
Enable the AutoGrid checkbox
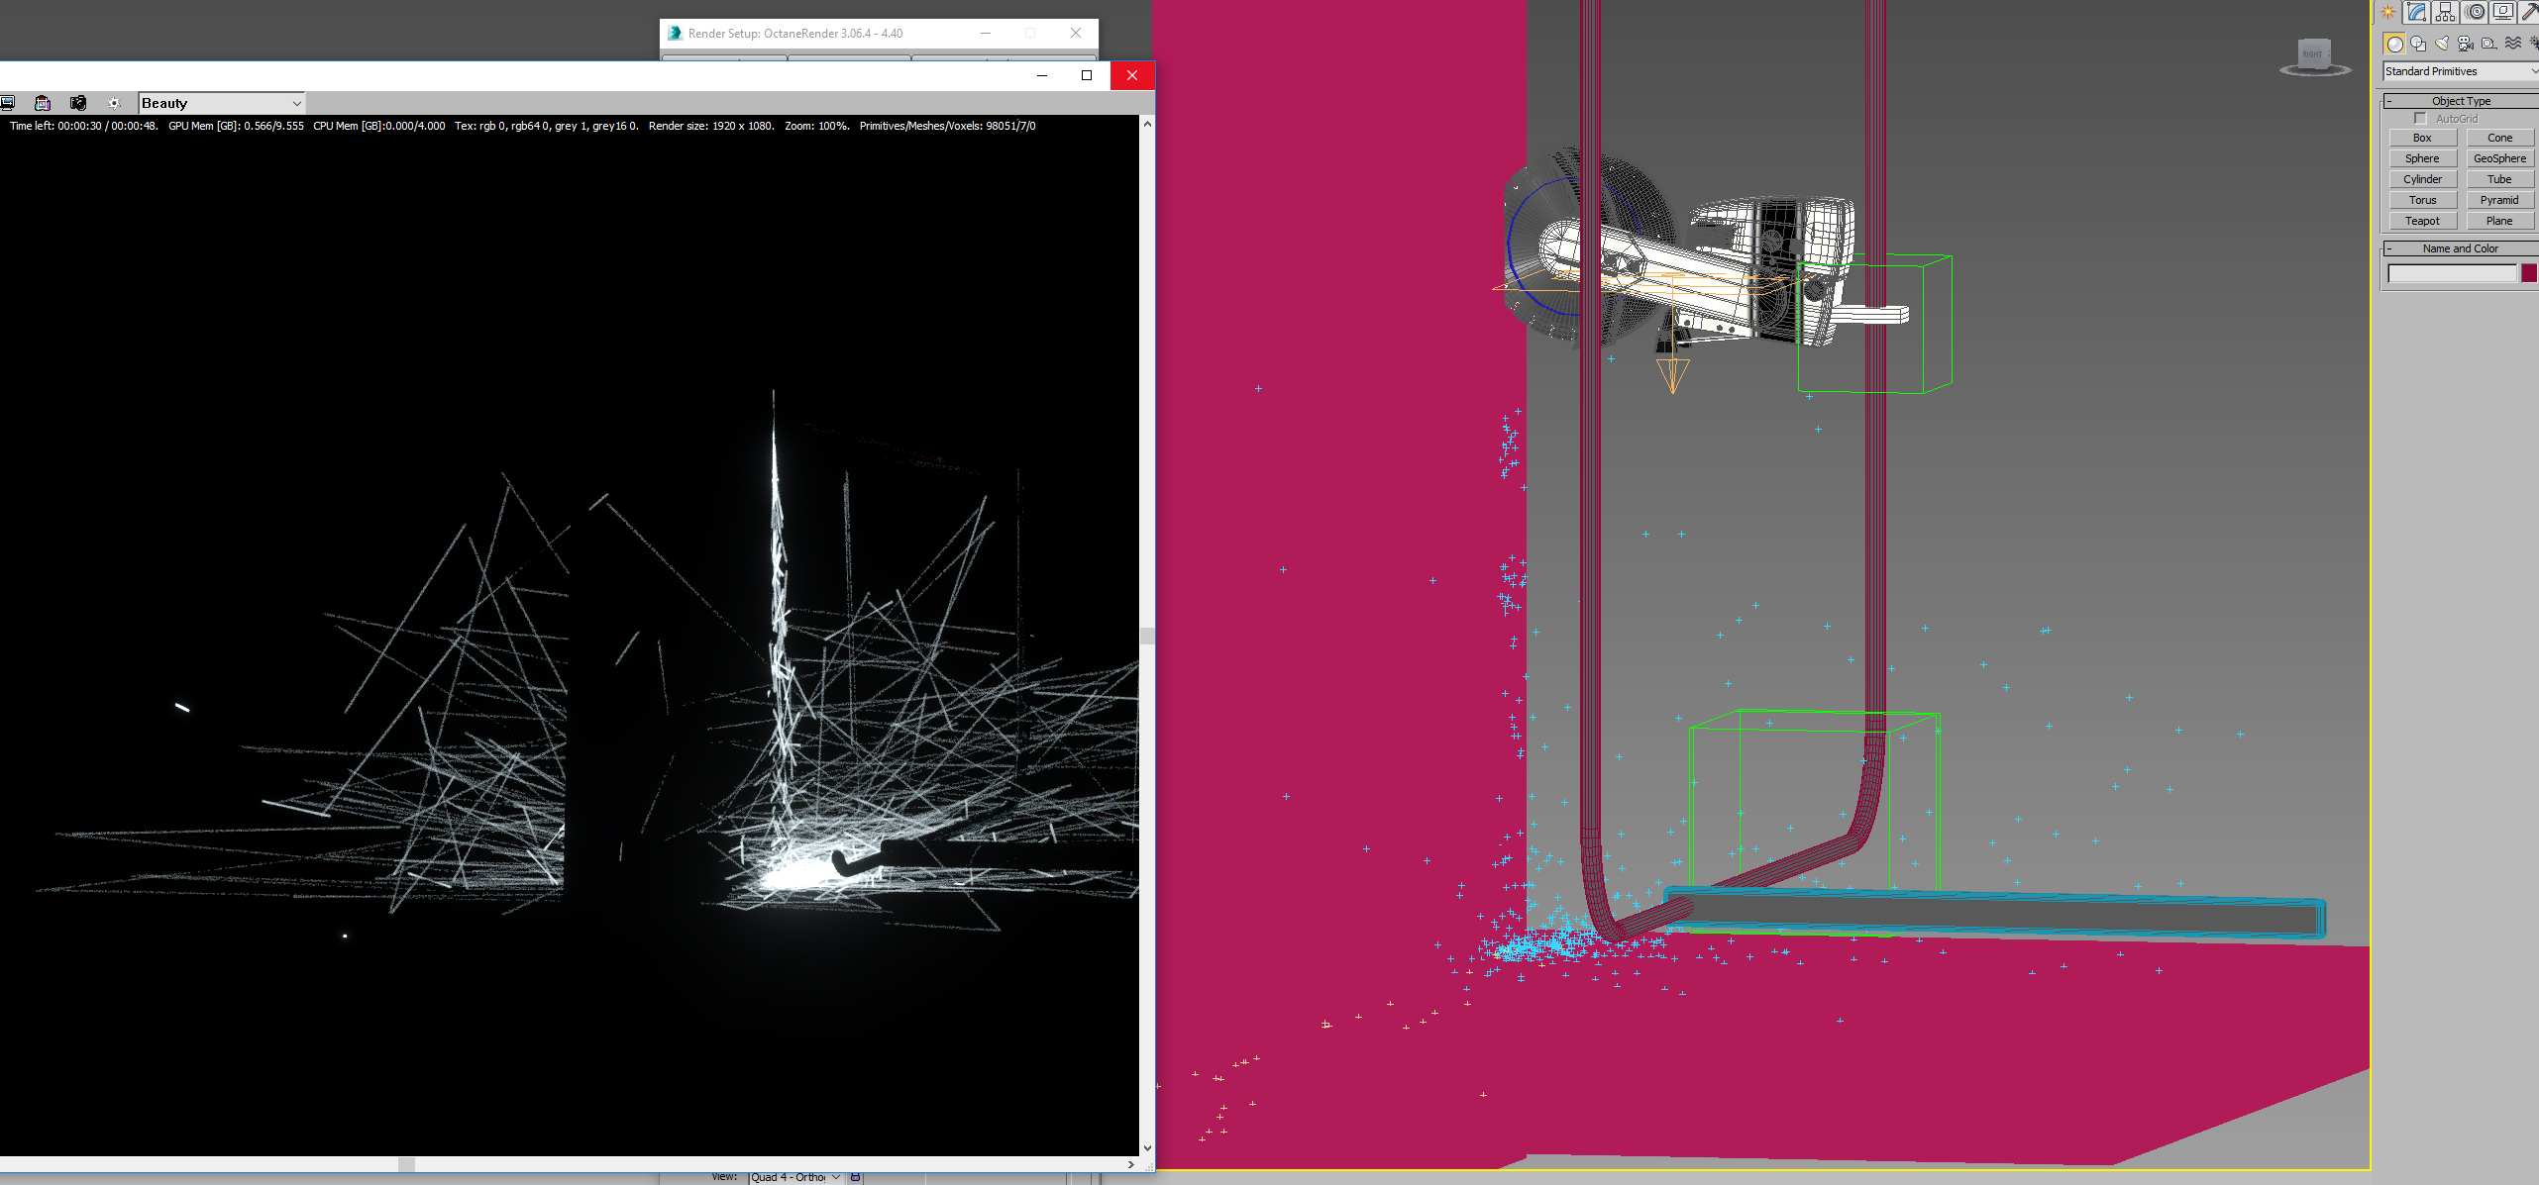coord(2420,119)
